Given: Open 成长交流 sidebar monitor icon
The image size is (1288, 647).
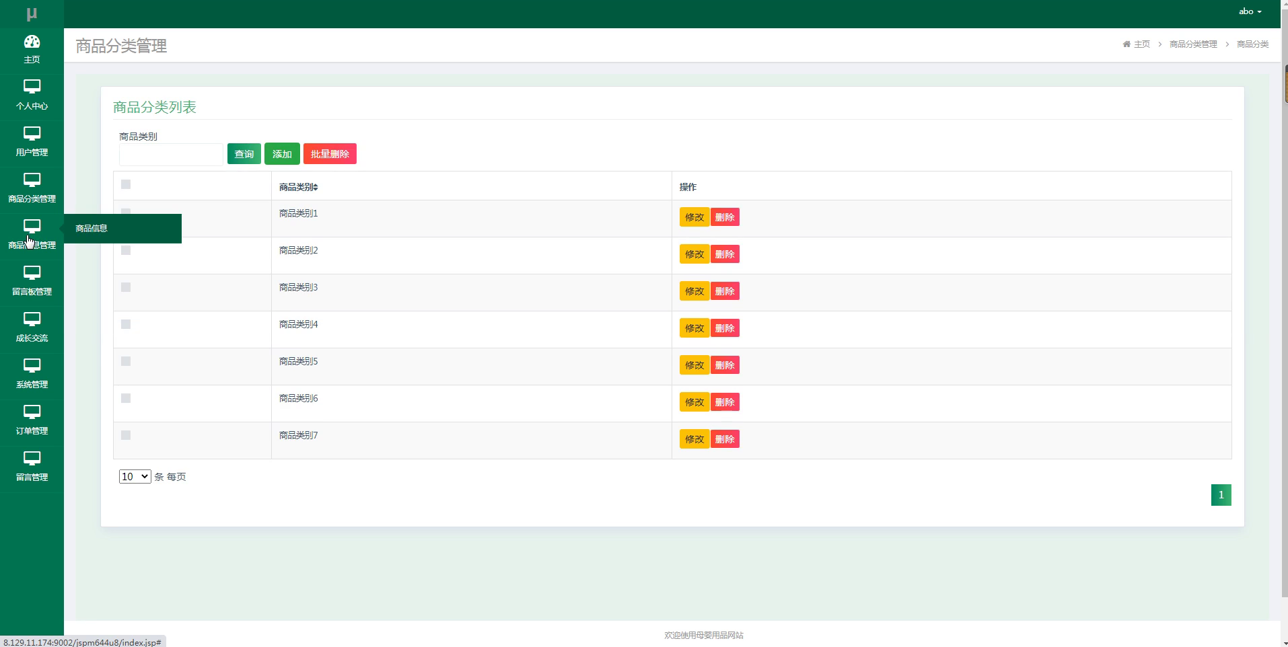Looking at the screenshot, I should coord(32,319).
